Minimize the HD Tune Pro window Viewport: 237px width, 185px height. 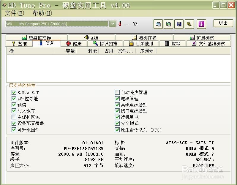(216, 5)
